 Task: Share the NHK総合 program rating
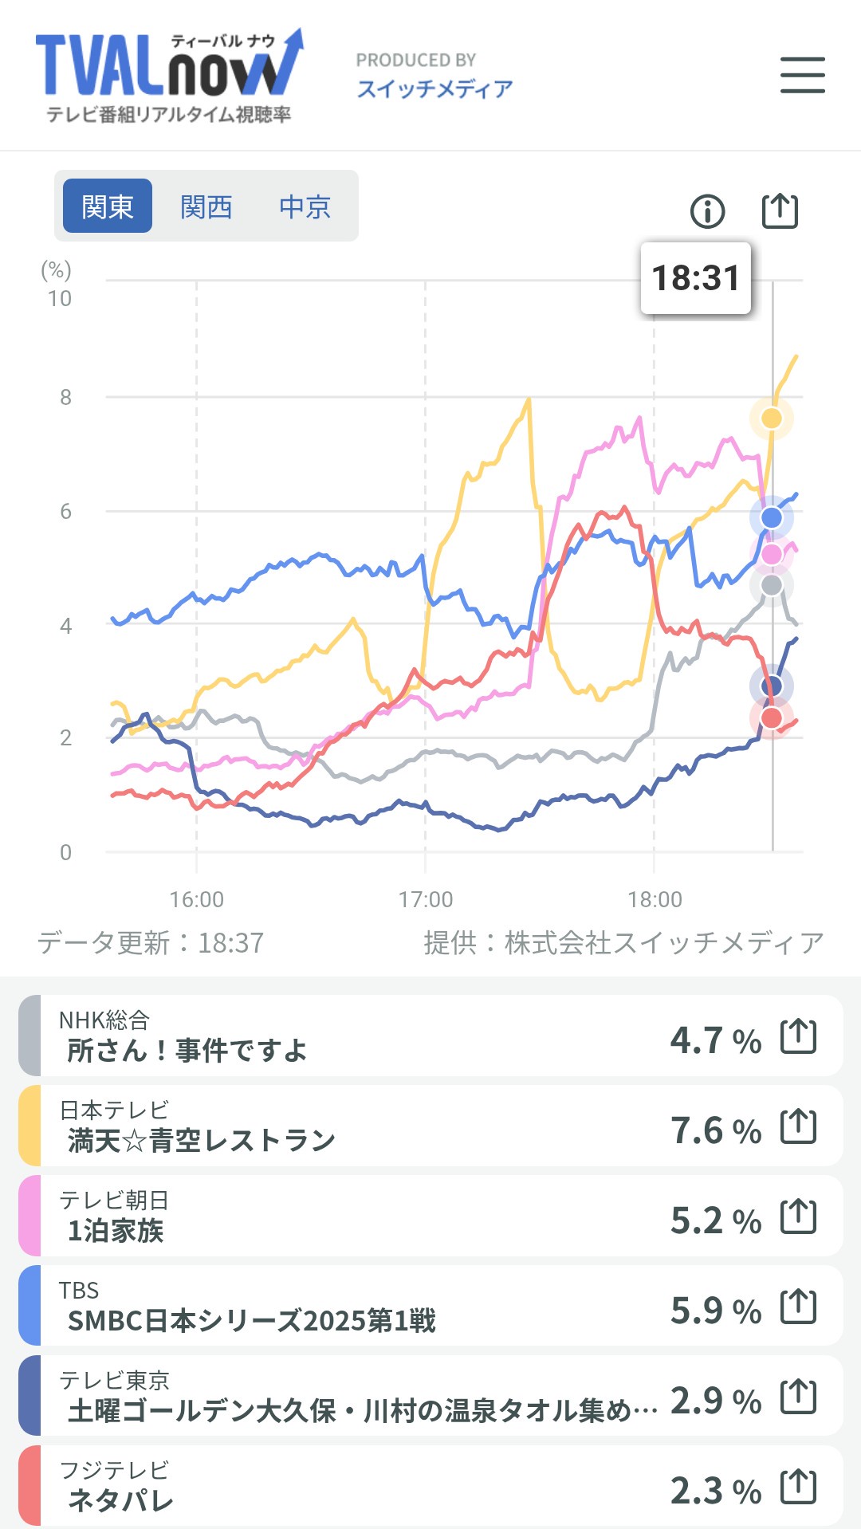click(x=798, y=1036)
